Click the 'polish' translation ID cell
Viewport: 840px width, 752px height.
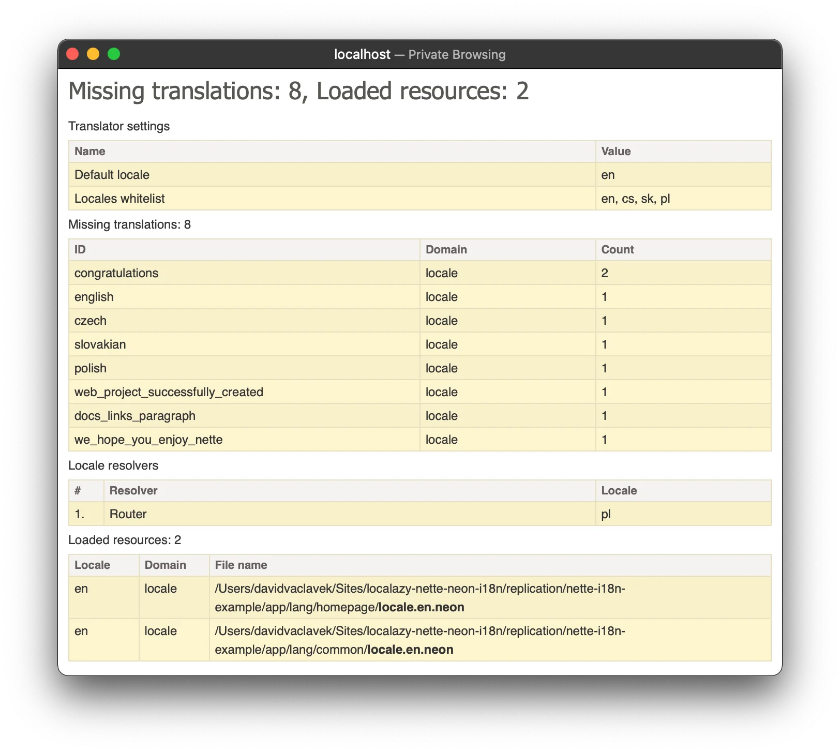(x=91, y=368)
